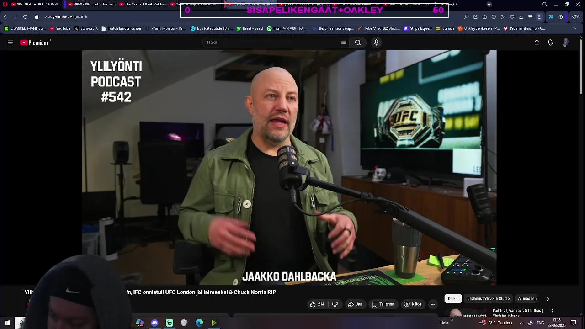Open more actions ellipsis below video

pos(433,304)
